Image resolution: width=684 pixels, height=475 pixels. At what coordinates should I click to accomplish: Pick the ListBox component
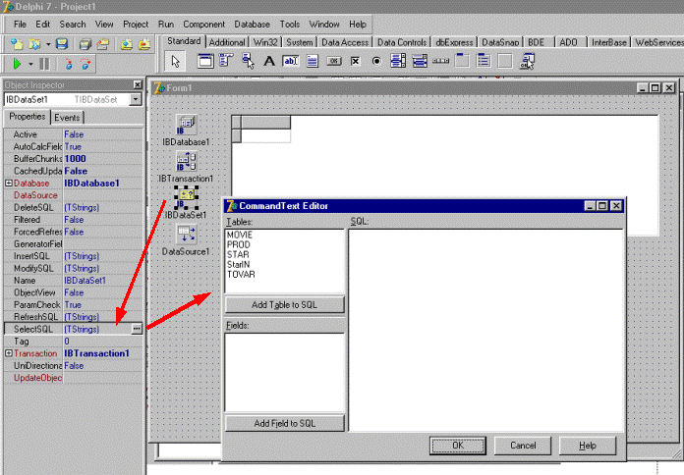coord(398,61)
